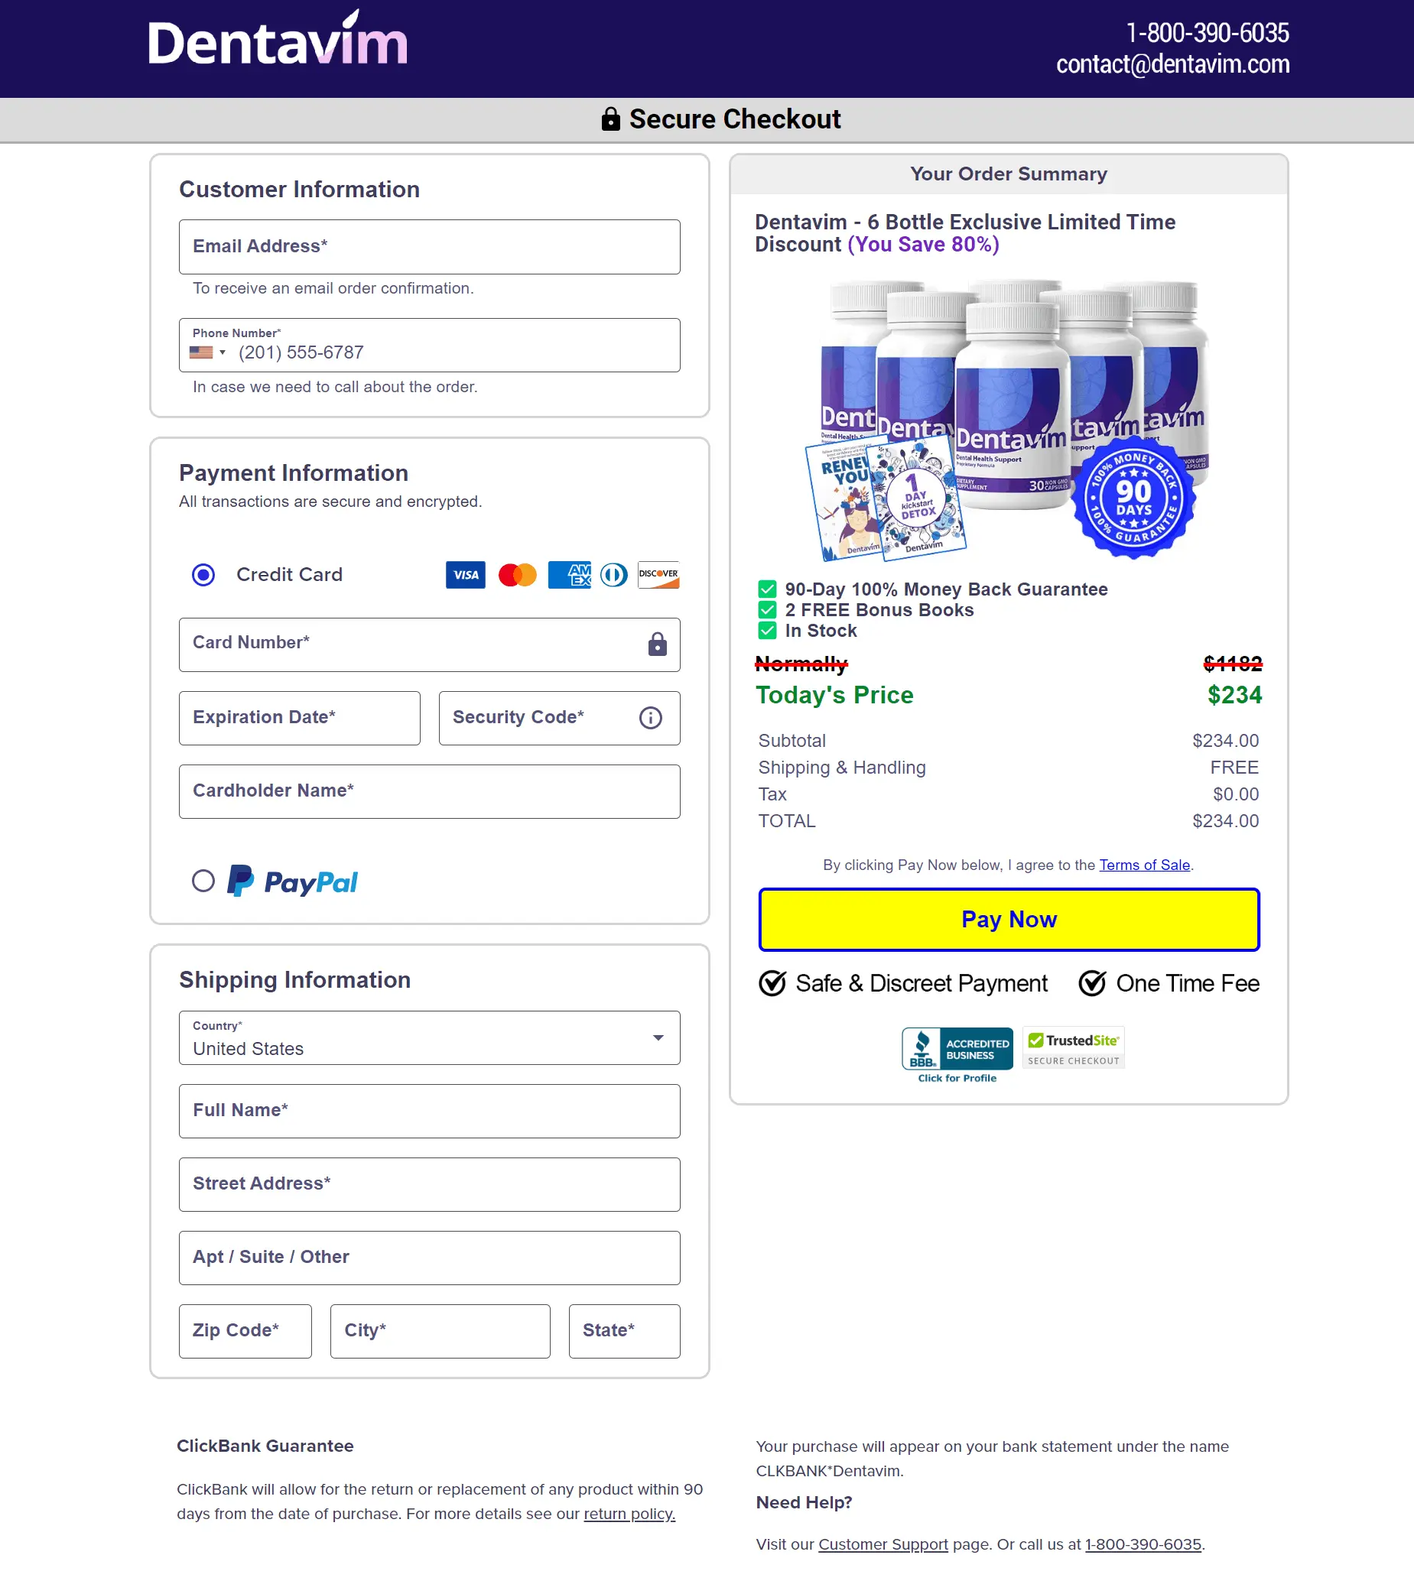Image resolution: width=1414 pixels, height=1581 pixels.
Task: Click the American Express icon
Action: [570, 575]
